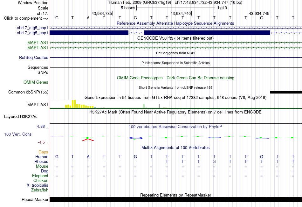Click the '100 Vert. Cons' track label

coord(18,134)
